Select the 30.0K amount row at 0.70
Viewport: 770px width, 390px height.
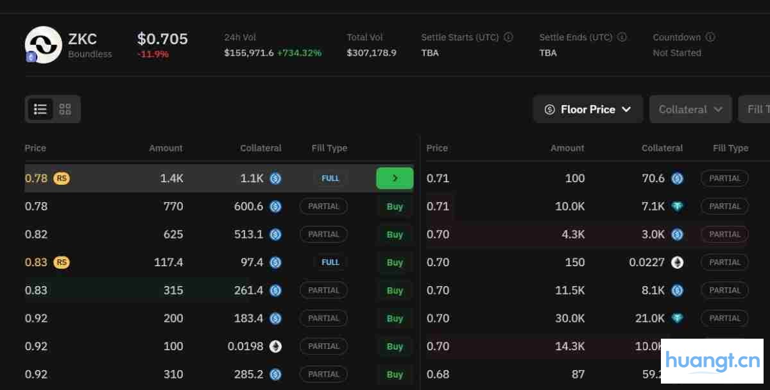(x=570, y=318)
